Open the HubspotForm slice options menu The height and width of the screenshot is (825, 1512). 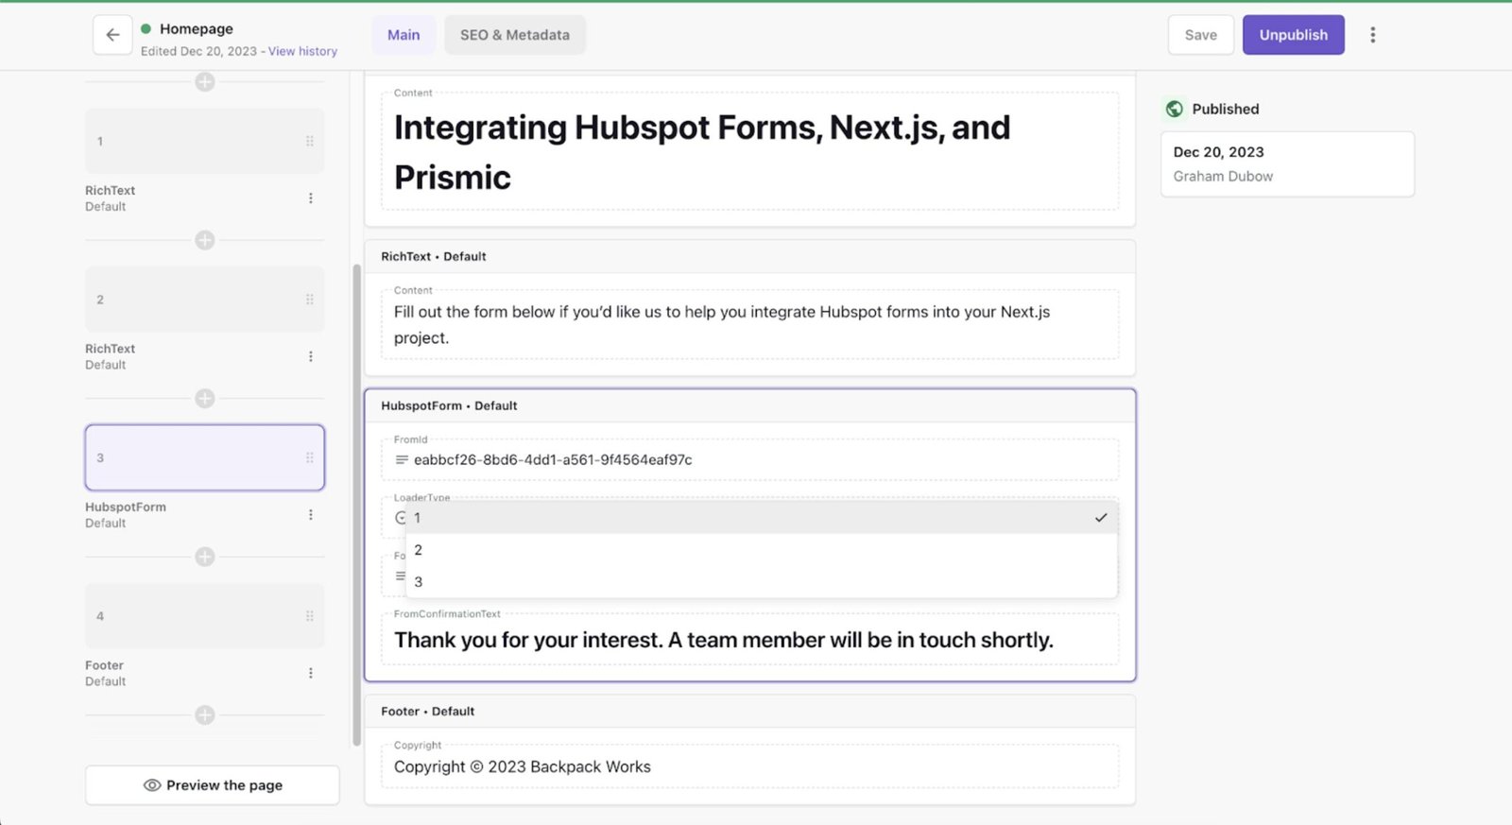click(310, 514)
